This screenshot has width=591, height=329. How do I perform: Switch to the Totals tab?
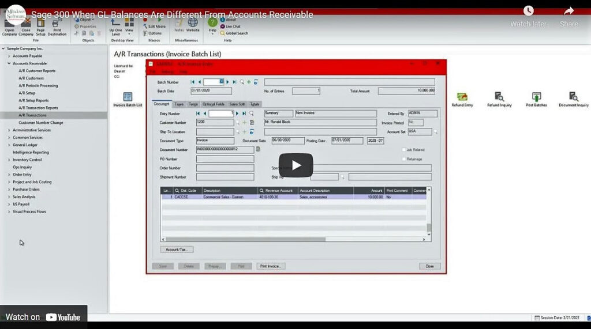(255, 104)
